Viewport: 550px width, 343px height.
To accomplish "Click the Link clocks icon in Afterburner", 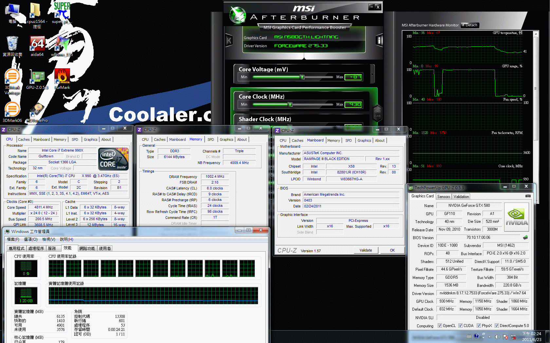I will point(377,113).
